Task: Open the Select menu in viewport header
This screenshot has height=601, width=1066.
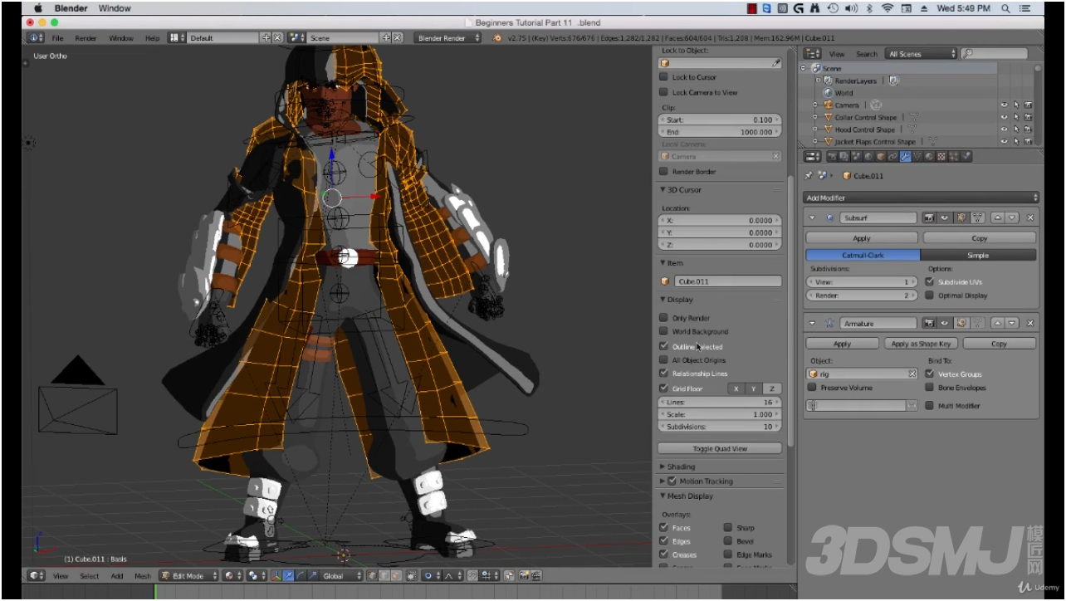Action: coord(89,575)
